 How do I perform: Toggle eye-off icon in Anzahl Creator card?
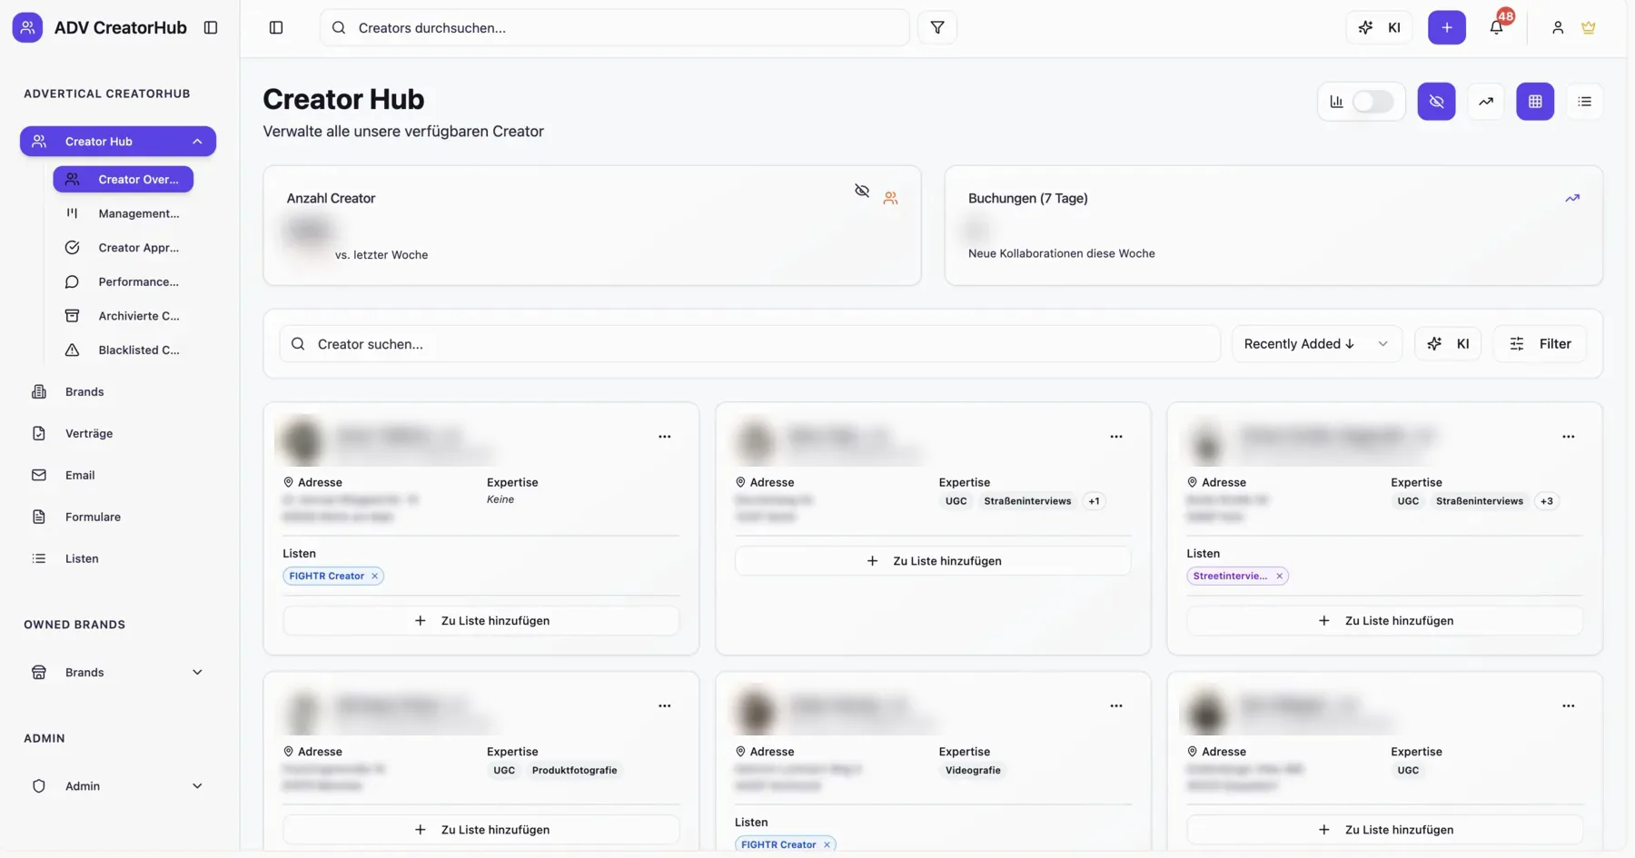tap(862, 191)
